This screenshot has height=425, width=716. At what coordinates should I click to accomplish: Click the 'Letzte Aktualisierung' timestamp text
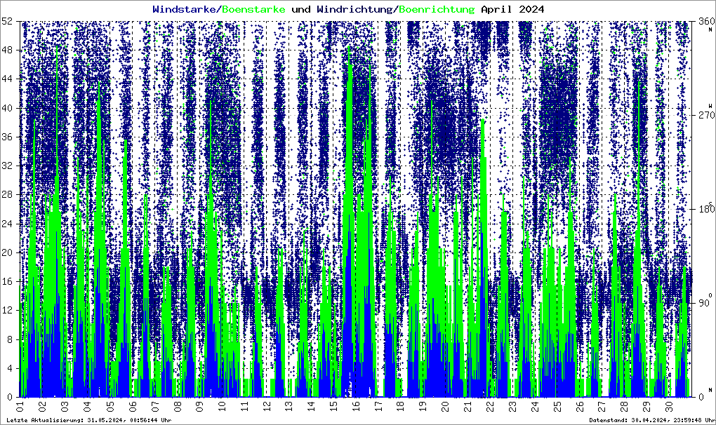(88, 419)
